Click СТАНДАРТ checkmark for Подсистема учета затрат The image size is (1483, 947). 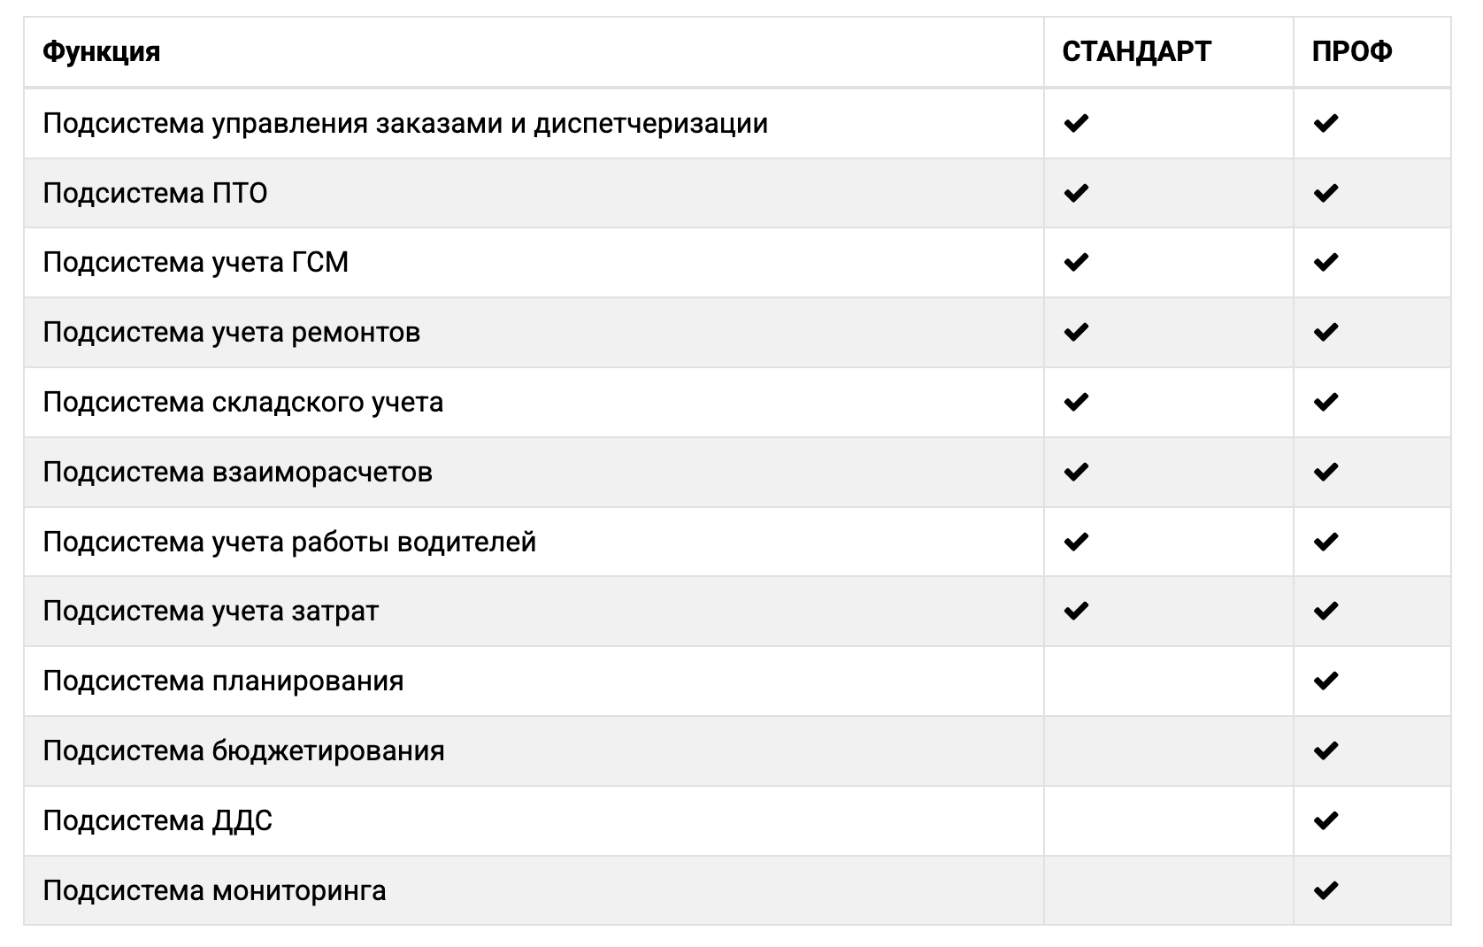(x=1075, y=611)
